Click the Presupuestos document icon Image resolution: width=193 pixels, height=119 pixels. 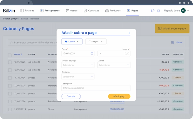[x=42, y=10]
